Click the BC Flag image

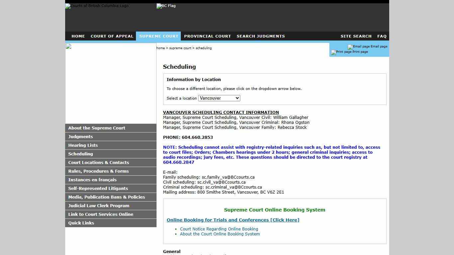[166, 6]
